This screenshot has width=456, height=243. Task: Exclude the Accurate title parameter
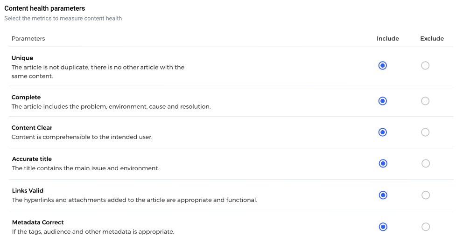click(x=425, y=163)
